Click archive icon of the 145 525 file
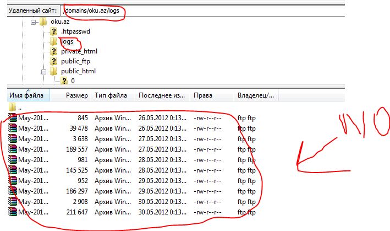 click(13, 170)
